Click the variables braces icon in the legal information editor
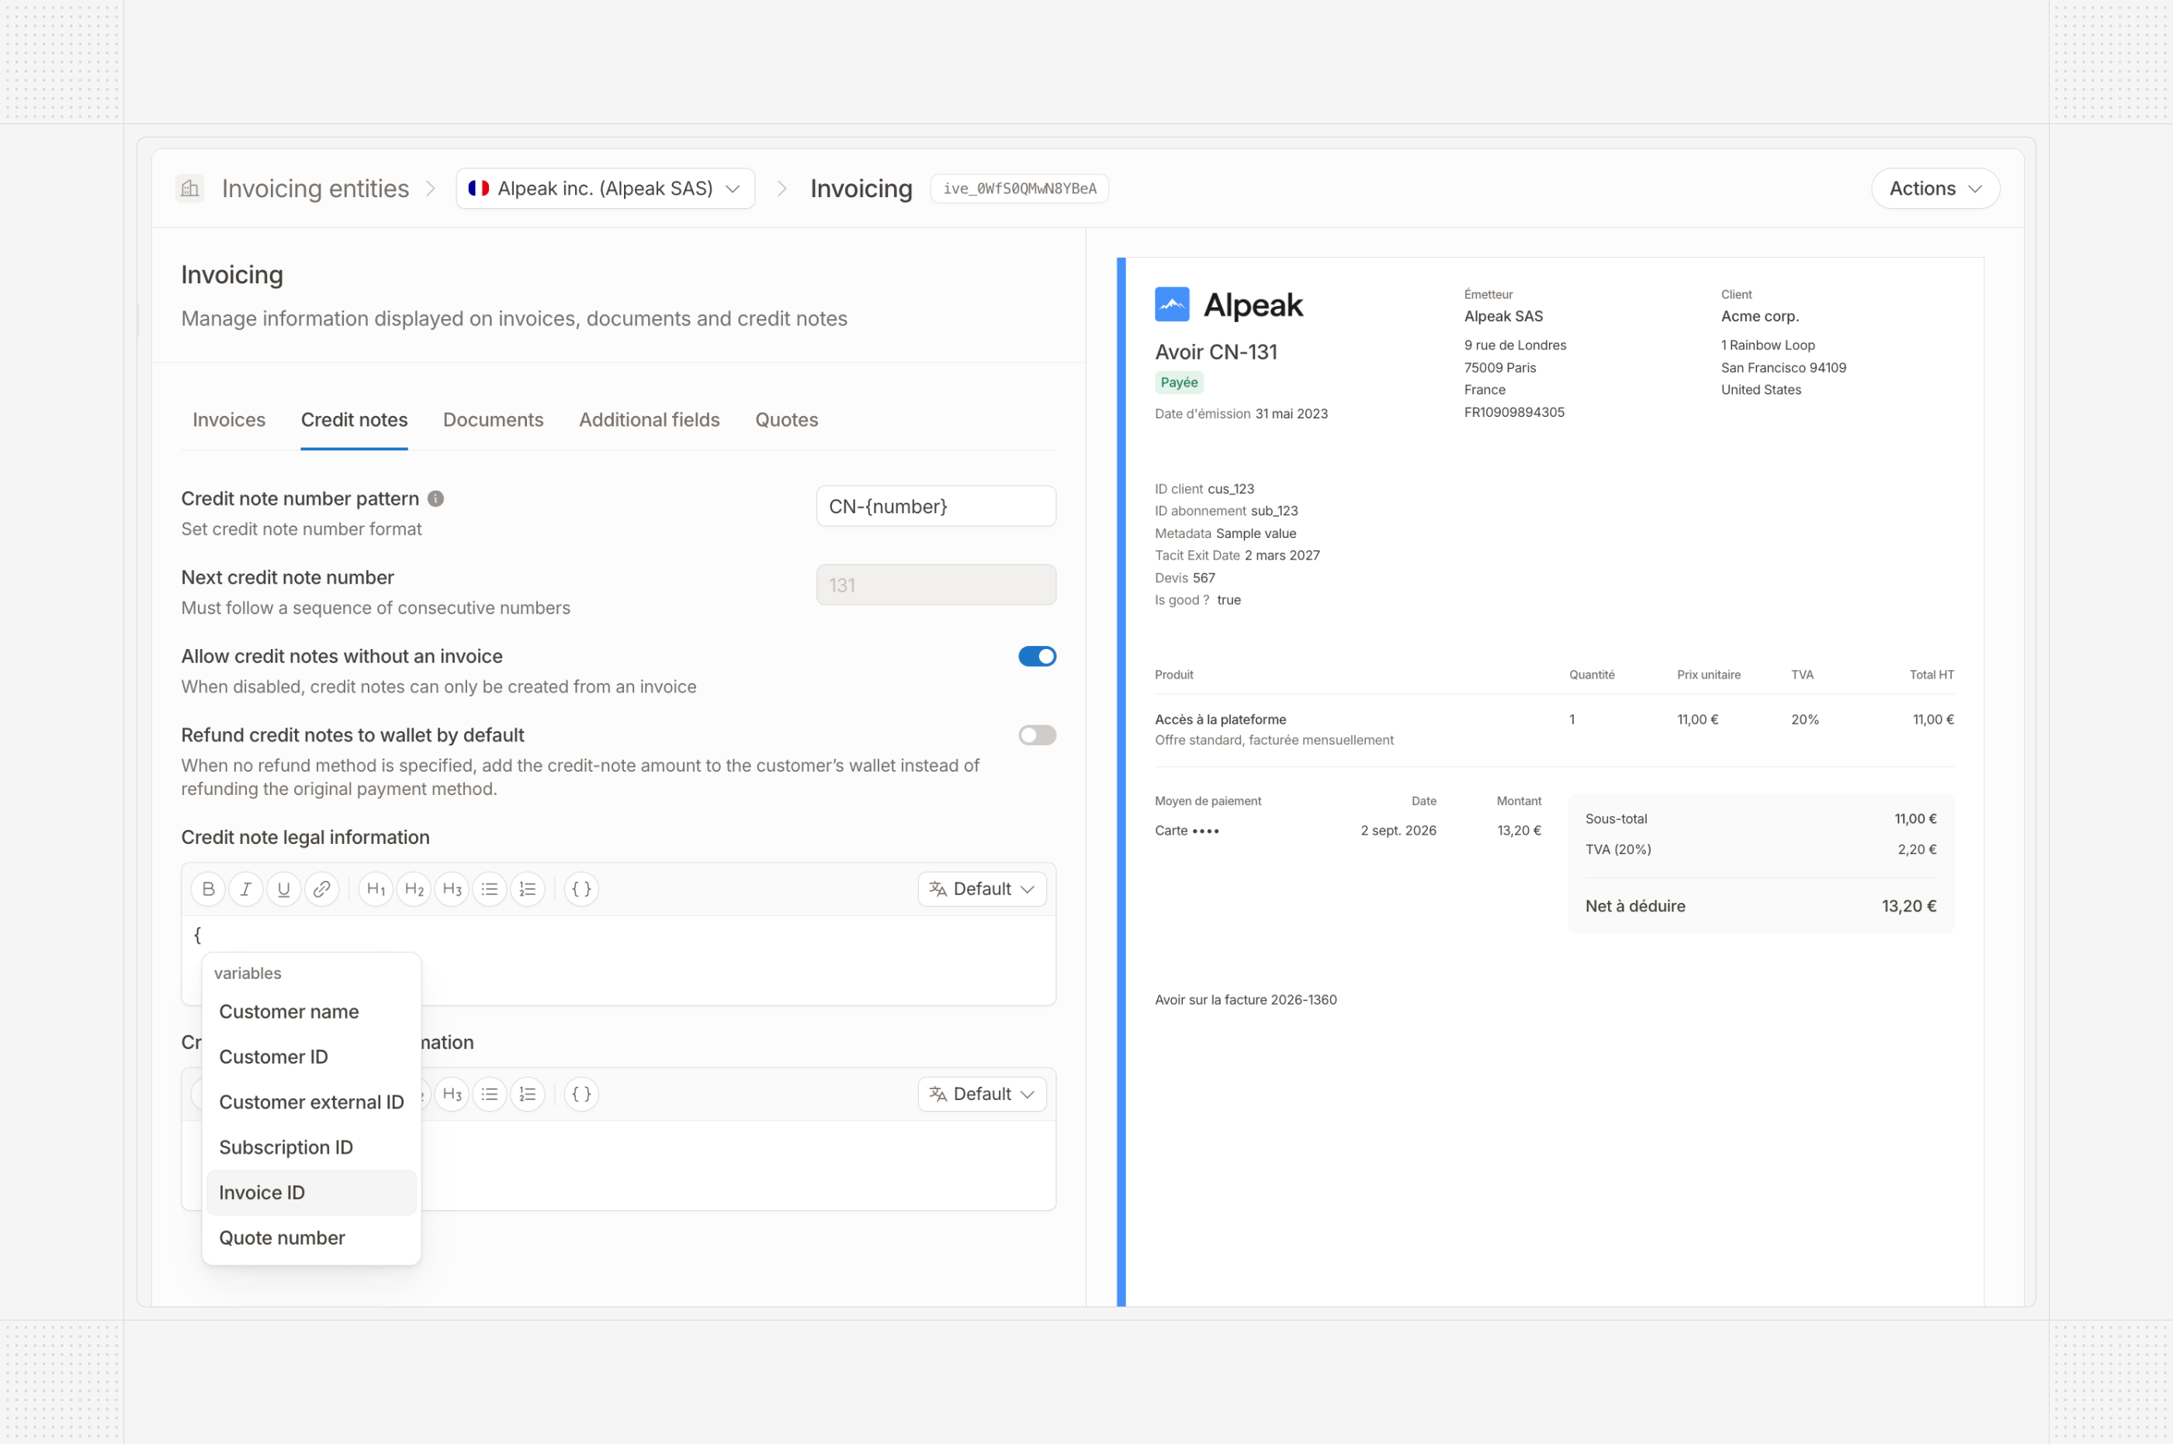Image resolution: width=2173 pixels, height=1444 pixels. click(x=582, y=889)
